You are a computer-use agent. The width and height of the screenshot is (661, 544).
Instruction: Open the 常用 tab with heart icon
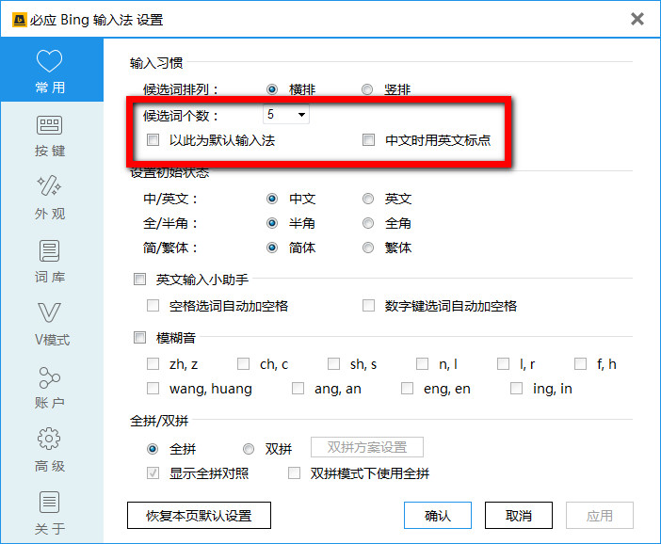click(52, 71)
